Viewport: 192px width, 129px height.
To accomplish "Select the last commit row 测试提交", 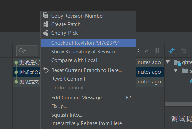I will coord(27,82).
